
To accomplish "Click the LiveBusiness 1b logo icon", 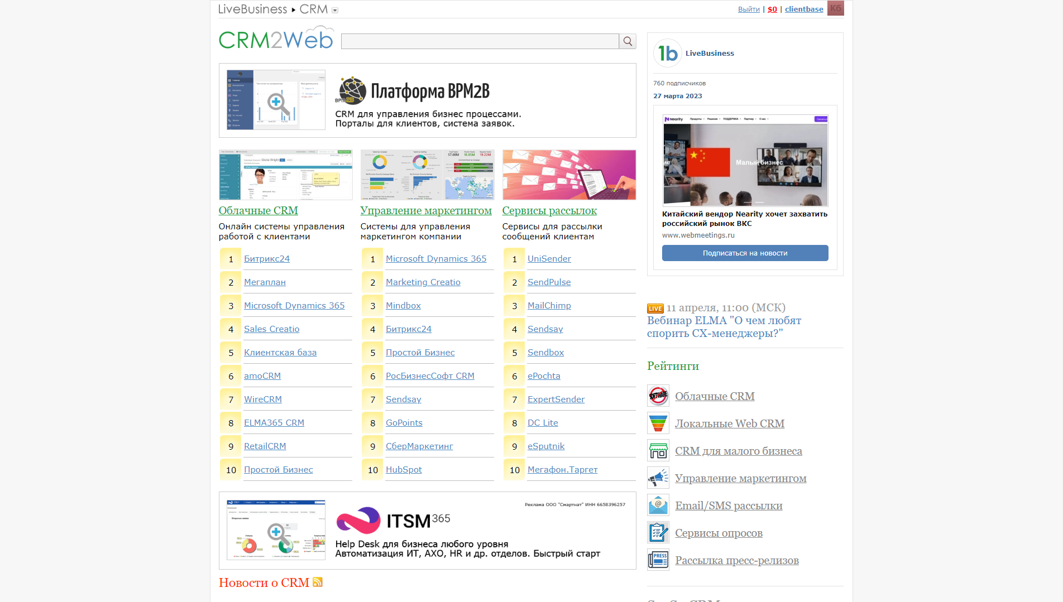I will [667, 54].
